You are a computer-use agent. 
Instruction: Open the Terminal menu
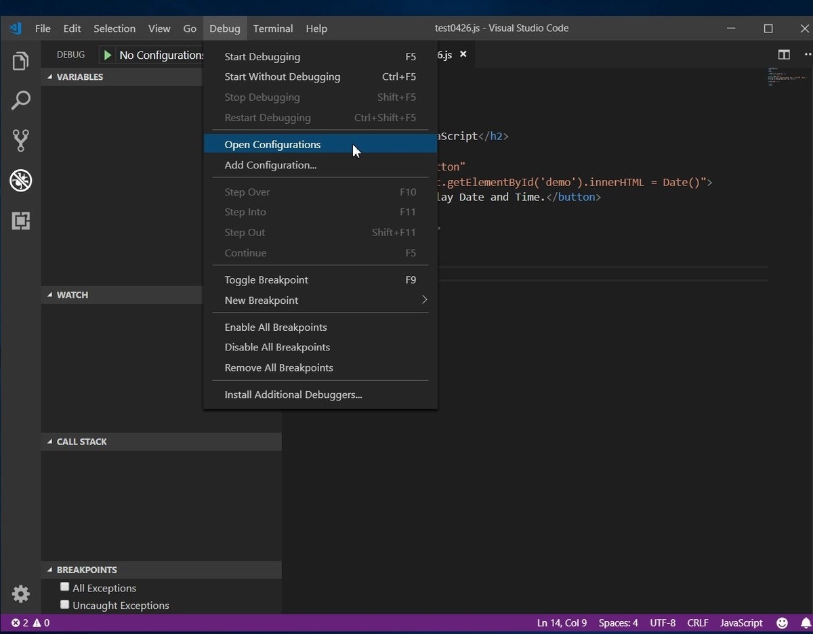point(273,28)
